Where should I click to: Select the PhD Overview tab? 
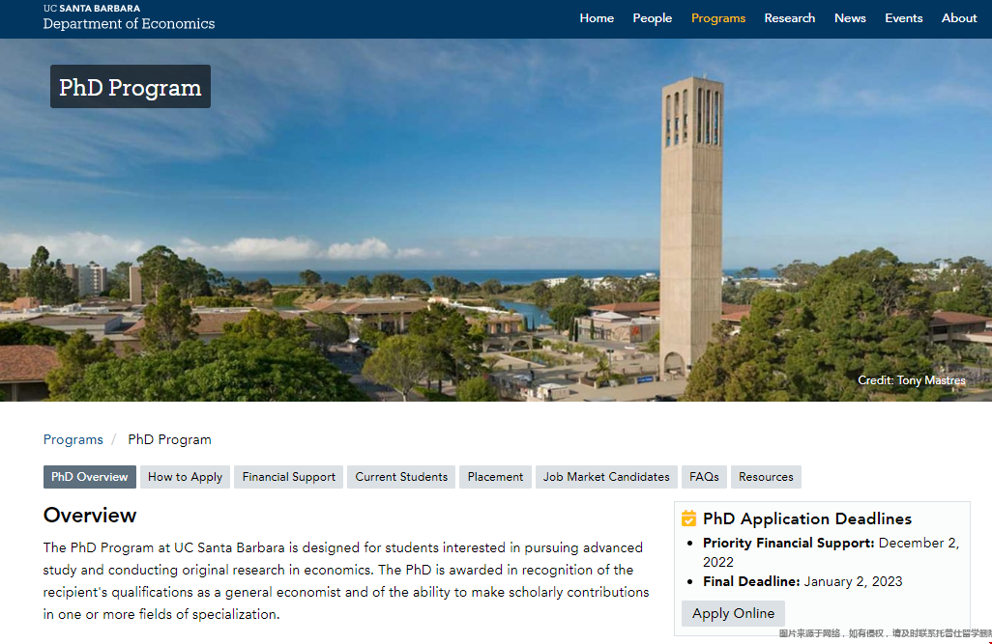pos(89,477)
